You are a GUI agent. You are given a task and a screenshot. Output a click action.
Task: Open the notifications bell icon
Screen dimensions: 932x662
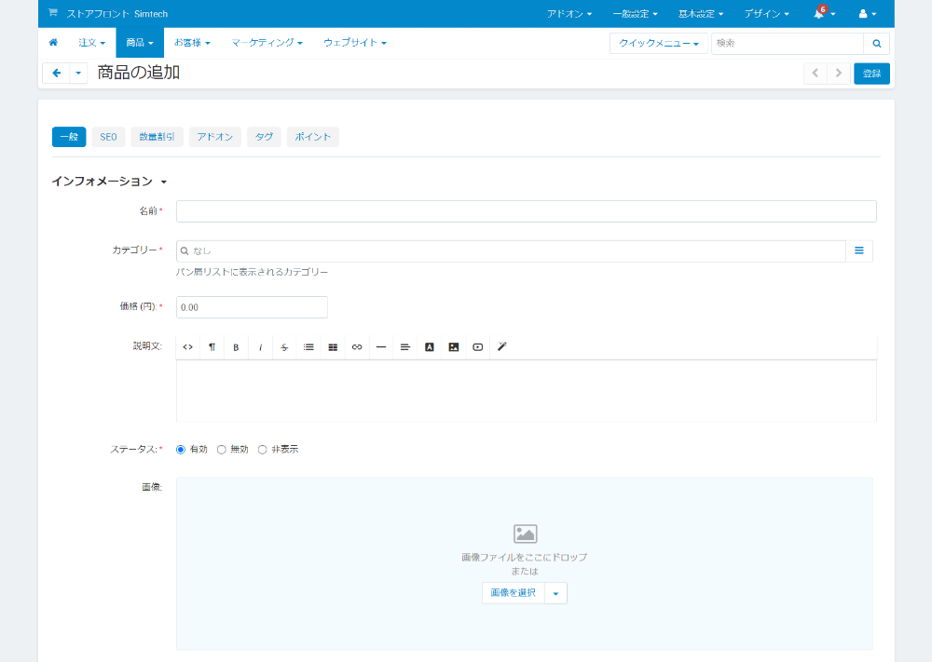click(819, 14)
